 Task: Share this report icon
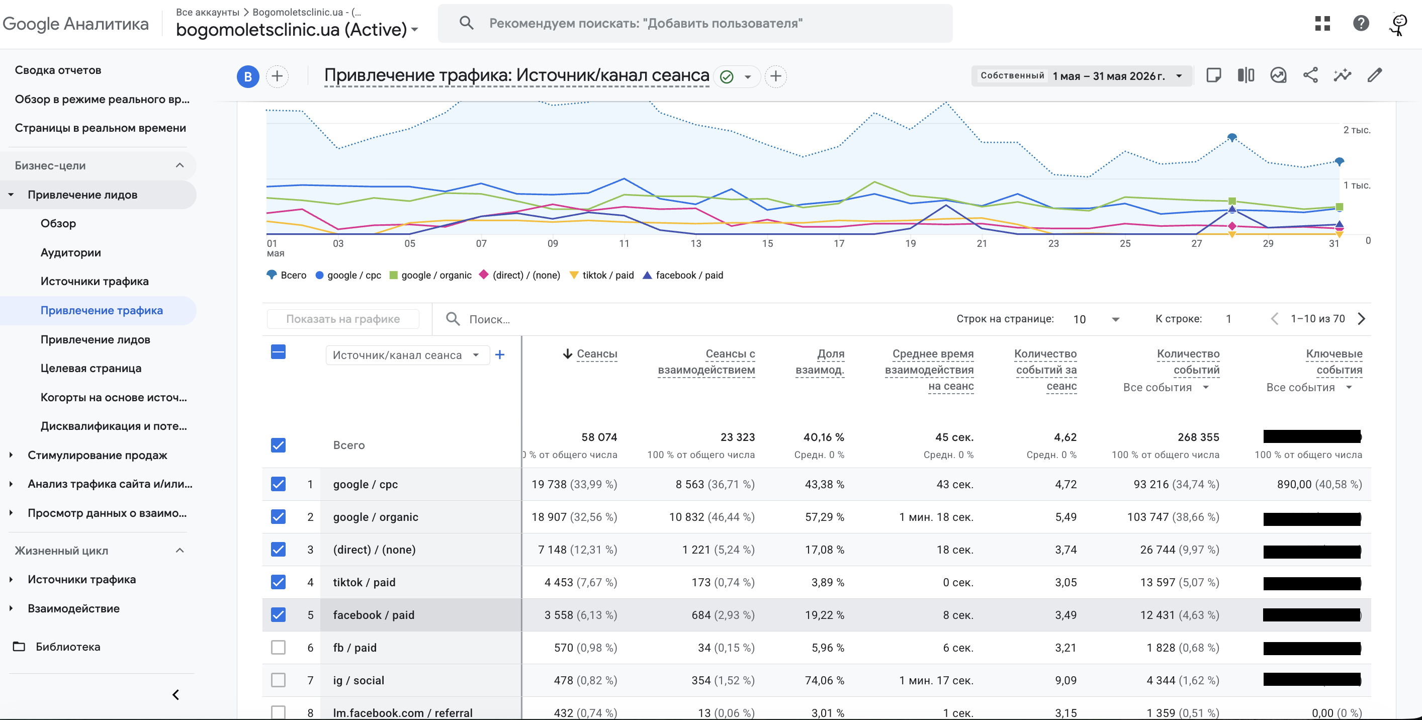(1310, 75)
